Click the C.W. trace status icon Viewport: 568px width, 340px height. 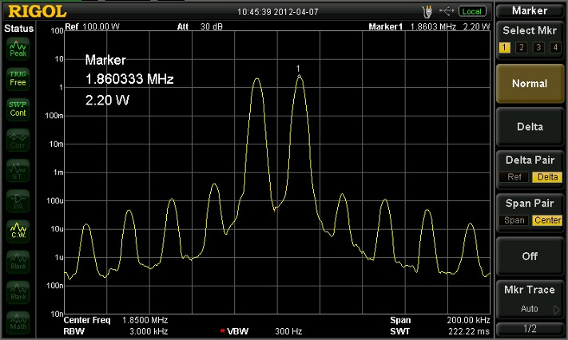[18, 232]
